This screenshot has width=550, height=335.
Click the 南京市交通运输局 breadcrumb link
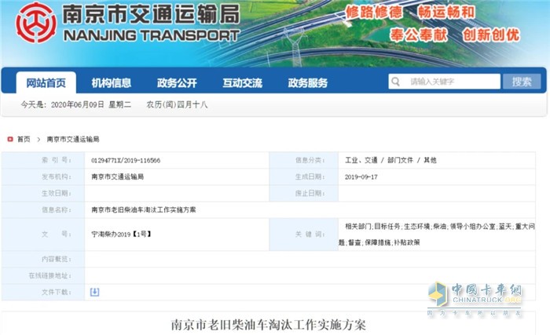(73, 139)
